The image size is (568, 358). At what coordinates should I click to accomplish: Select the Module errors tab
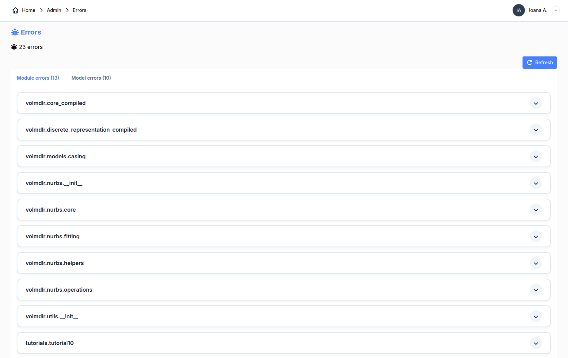click(38, 78)
